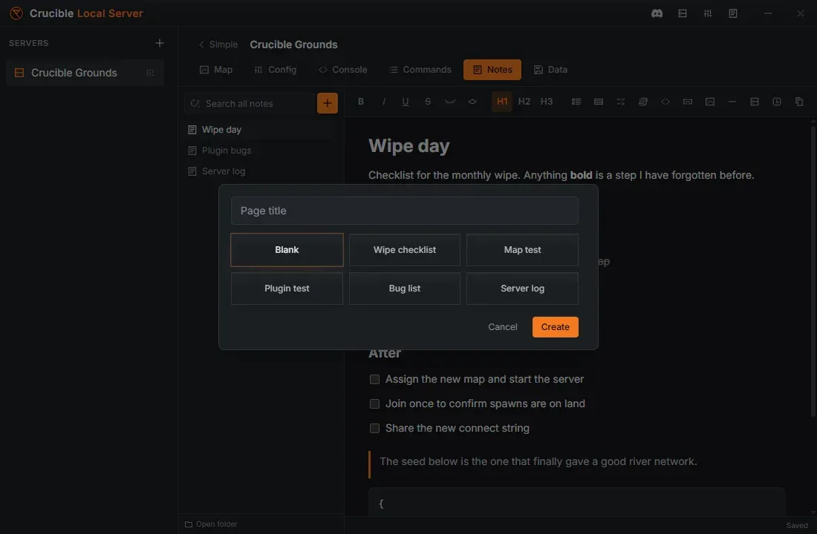Viewport: 817px width, 534px height.
Task: Apply H3 heading style
Action: pos(547,102)
